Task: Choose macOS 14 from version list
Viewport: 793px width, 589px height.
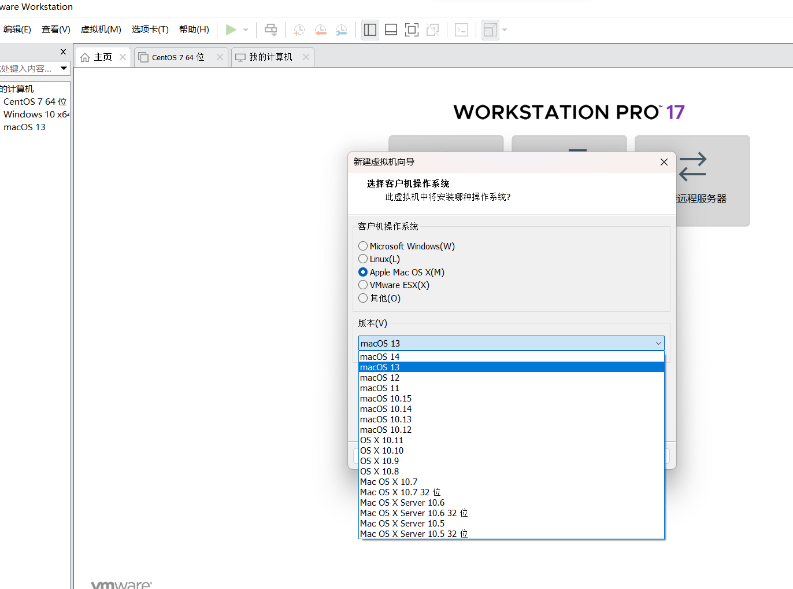Action: [x=512, y=357]
